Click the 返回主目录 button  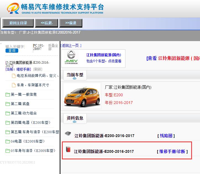pyautogui.click(x=18, y=23)
